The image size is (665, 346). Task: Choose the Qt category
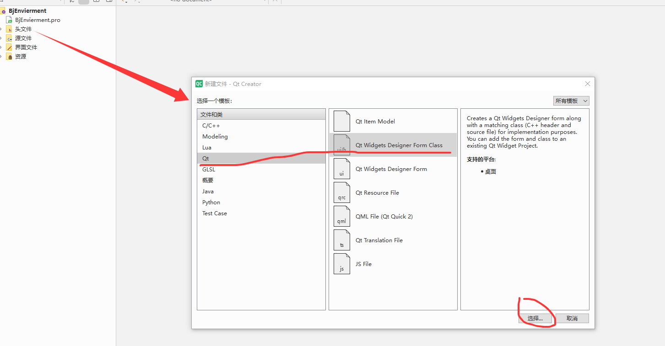pyautogui.click(x=261, y=158)
